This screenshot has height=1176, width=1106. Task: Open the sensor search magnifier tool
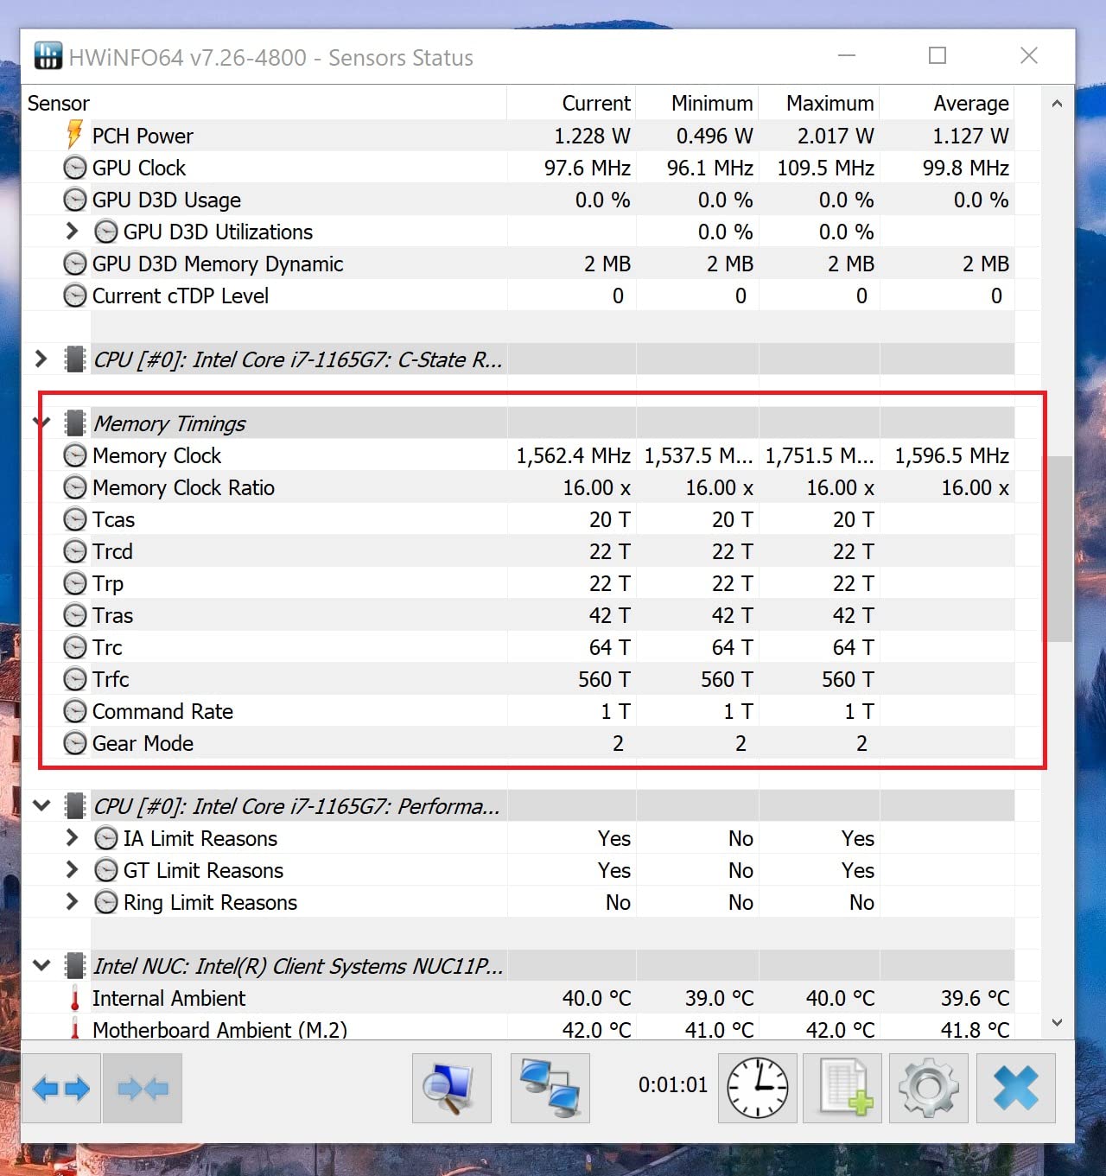click(451, 1088)
